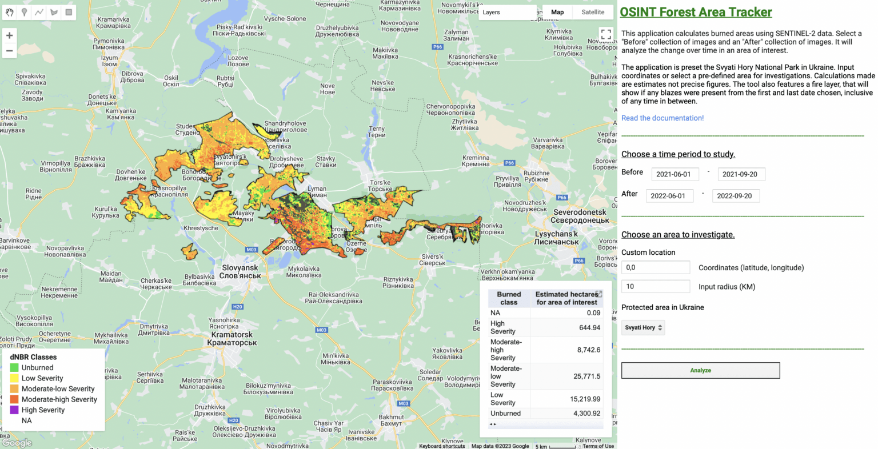Open the Read the documentation link
Viewport: 878px width, 449px height.
(x=663, y=118)
